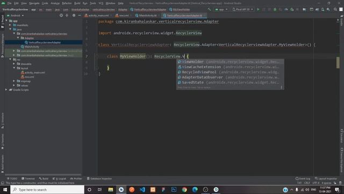344x194 pixels.
Task: Click the Figma icon in taskbar
Action: click(x=163, y=190)
